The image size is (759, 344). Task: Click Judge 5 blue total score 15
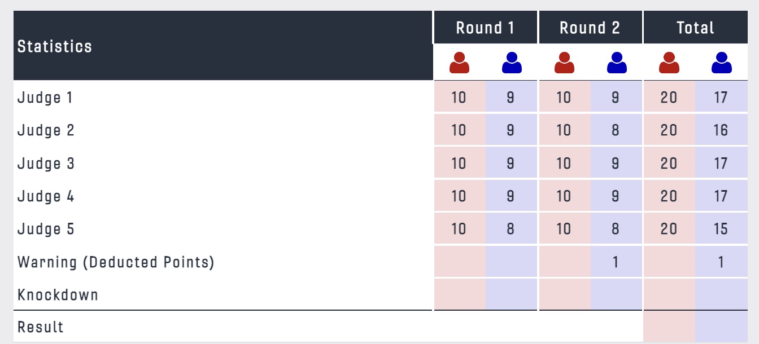point(721,229)
